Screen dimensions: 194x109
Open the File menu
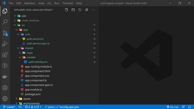tap(11, 3)
